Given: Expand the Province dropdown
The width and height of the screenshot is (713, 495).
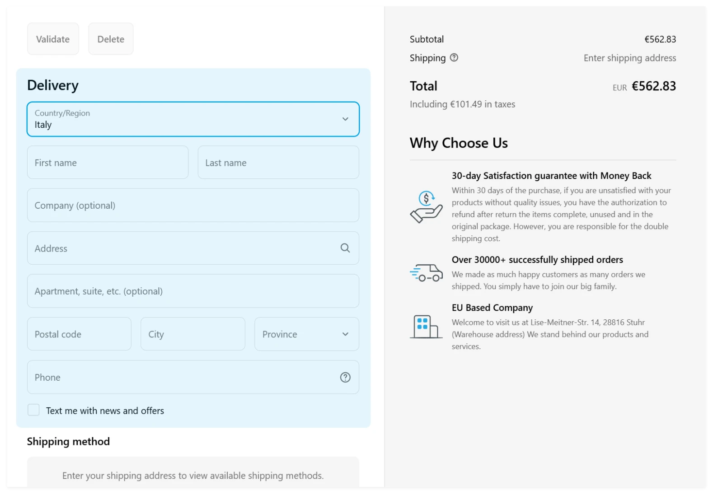Looking at the screenshot, I should [x=306, y=334].
